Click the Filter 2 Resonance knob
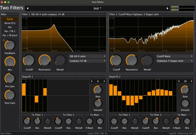 coord(131,60)
